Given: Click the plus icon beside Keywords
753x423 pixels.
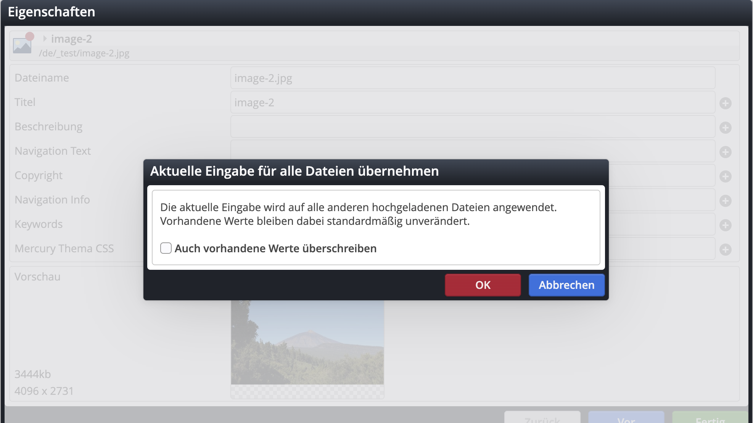Looking at the screenshot, I should click(x=725, y=224).
